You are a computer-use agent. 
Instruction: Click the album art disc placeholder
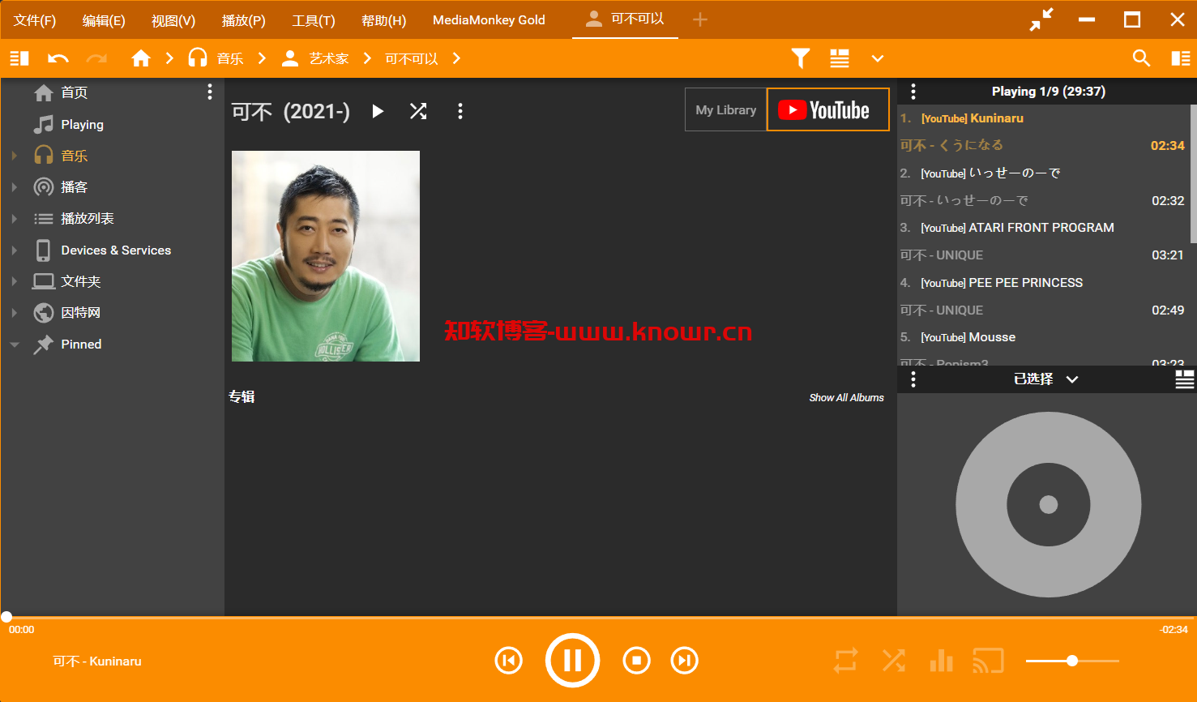coord(1048,504)
